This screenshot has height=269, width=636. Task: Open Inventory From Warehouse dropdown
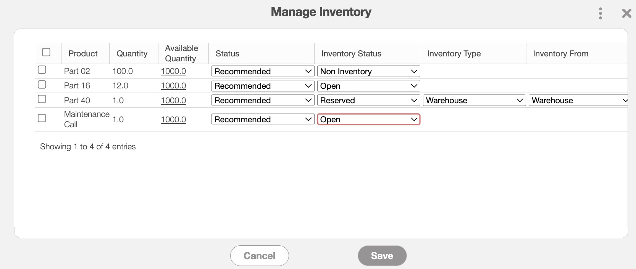click(578, 101)
